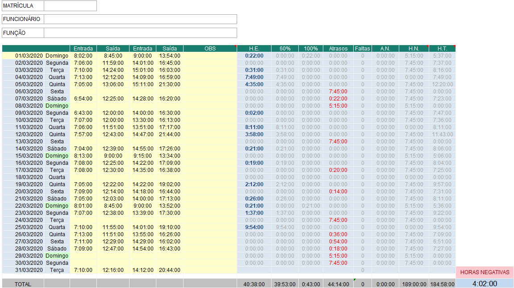Select the H.E. column header
This screenshot has height=288, width=514.
point(254,49)
